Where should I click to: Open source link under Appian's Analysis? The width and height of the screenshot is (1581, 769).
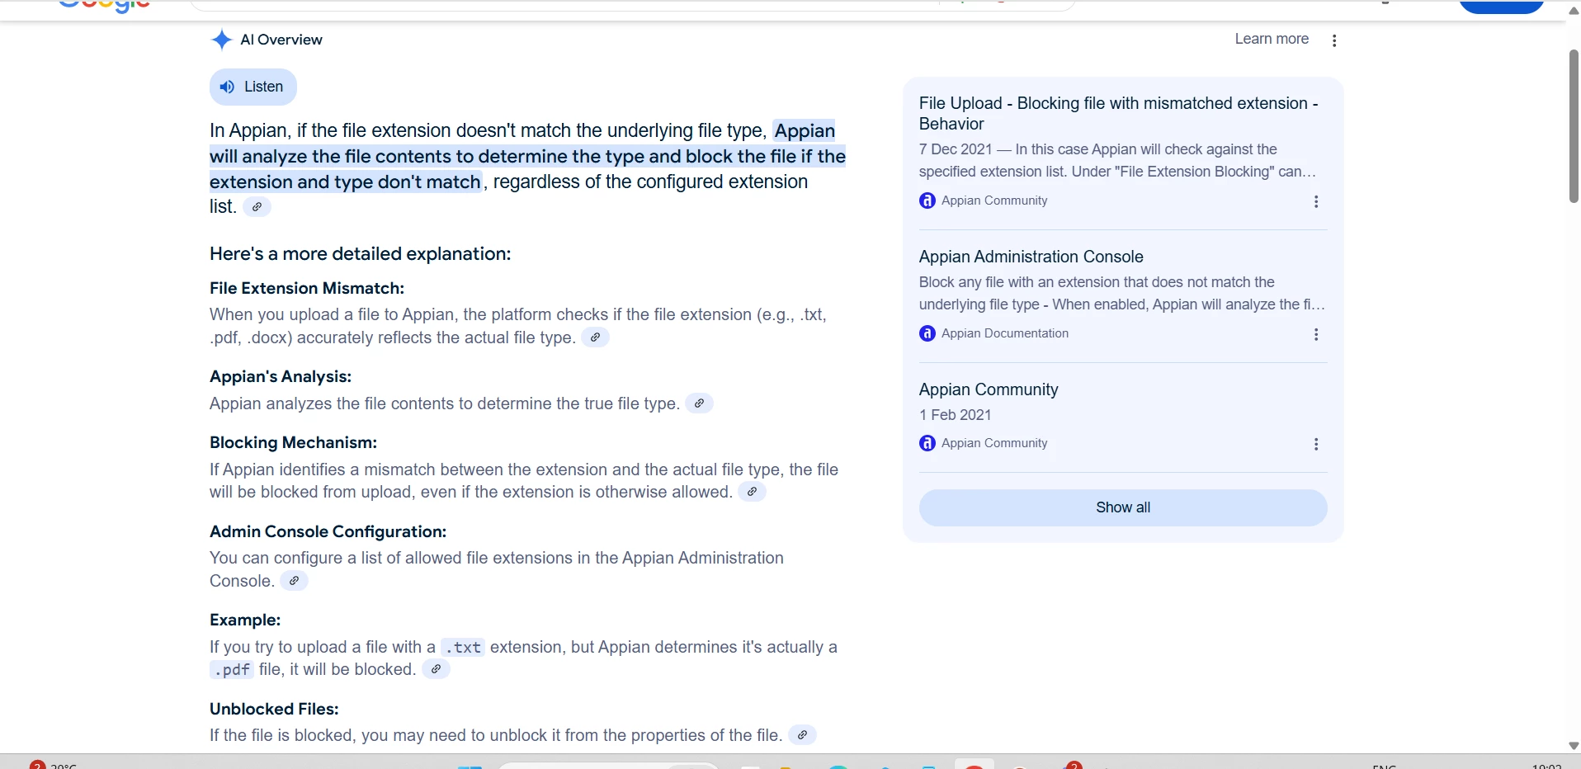click(x=699, y=403)
